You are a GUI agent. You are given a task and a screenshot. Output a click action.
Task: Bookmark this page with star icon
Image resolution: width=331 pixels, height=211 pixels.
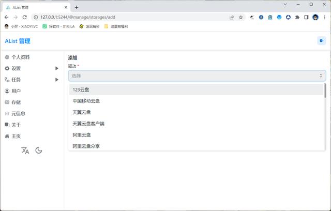pyautogui.click(x=240, y=17)
